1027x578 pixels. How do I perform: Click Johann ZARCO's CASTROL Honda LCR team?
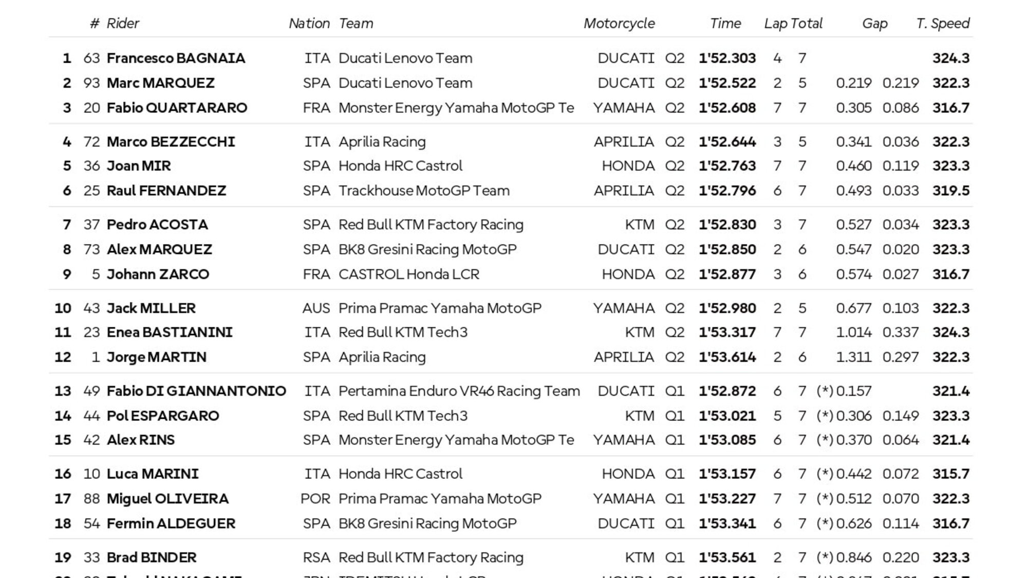point(408,274)
